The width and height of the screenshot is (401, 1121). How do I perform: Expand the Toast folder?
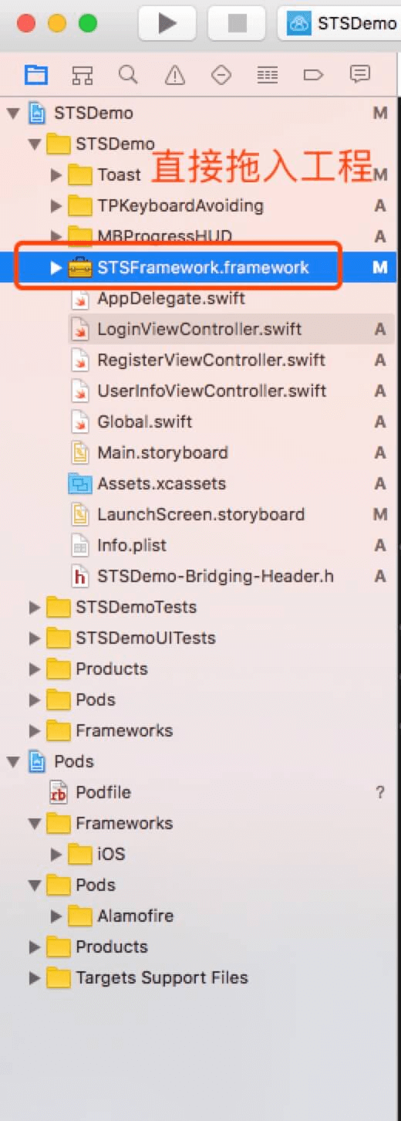[56, 175]
